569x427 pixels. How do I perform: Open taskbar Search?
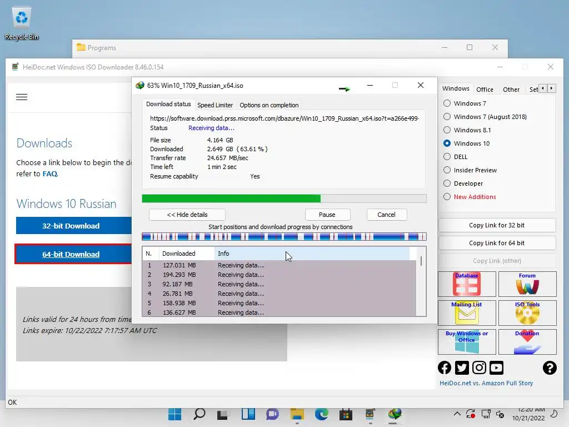click(x=199, y=414)
